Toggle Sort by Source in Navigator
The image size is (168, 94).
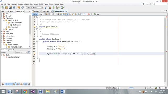[x=29, y=84]
